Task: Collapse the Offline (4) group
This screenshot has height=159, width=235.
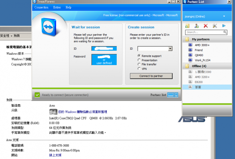Action: [187, 66]
